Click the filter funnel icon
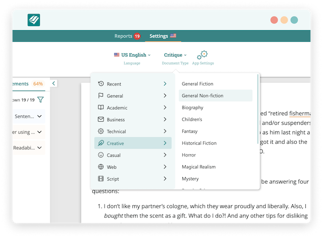Viewport: 323px width, 238px height. tap(40, 100)
